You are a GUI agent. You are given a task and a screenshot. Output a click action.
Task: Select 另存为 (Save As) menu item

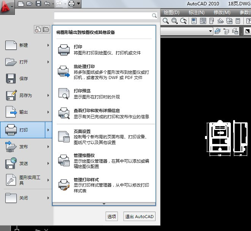26,95
